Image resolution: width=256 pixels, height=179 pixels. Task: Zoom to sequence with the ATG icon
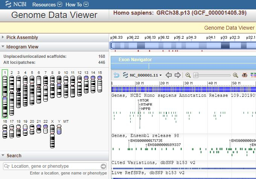(x=245, y=75)
